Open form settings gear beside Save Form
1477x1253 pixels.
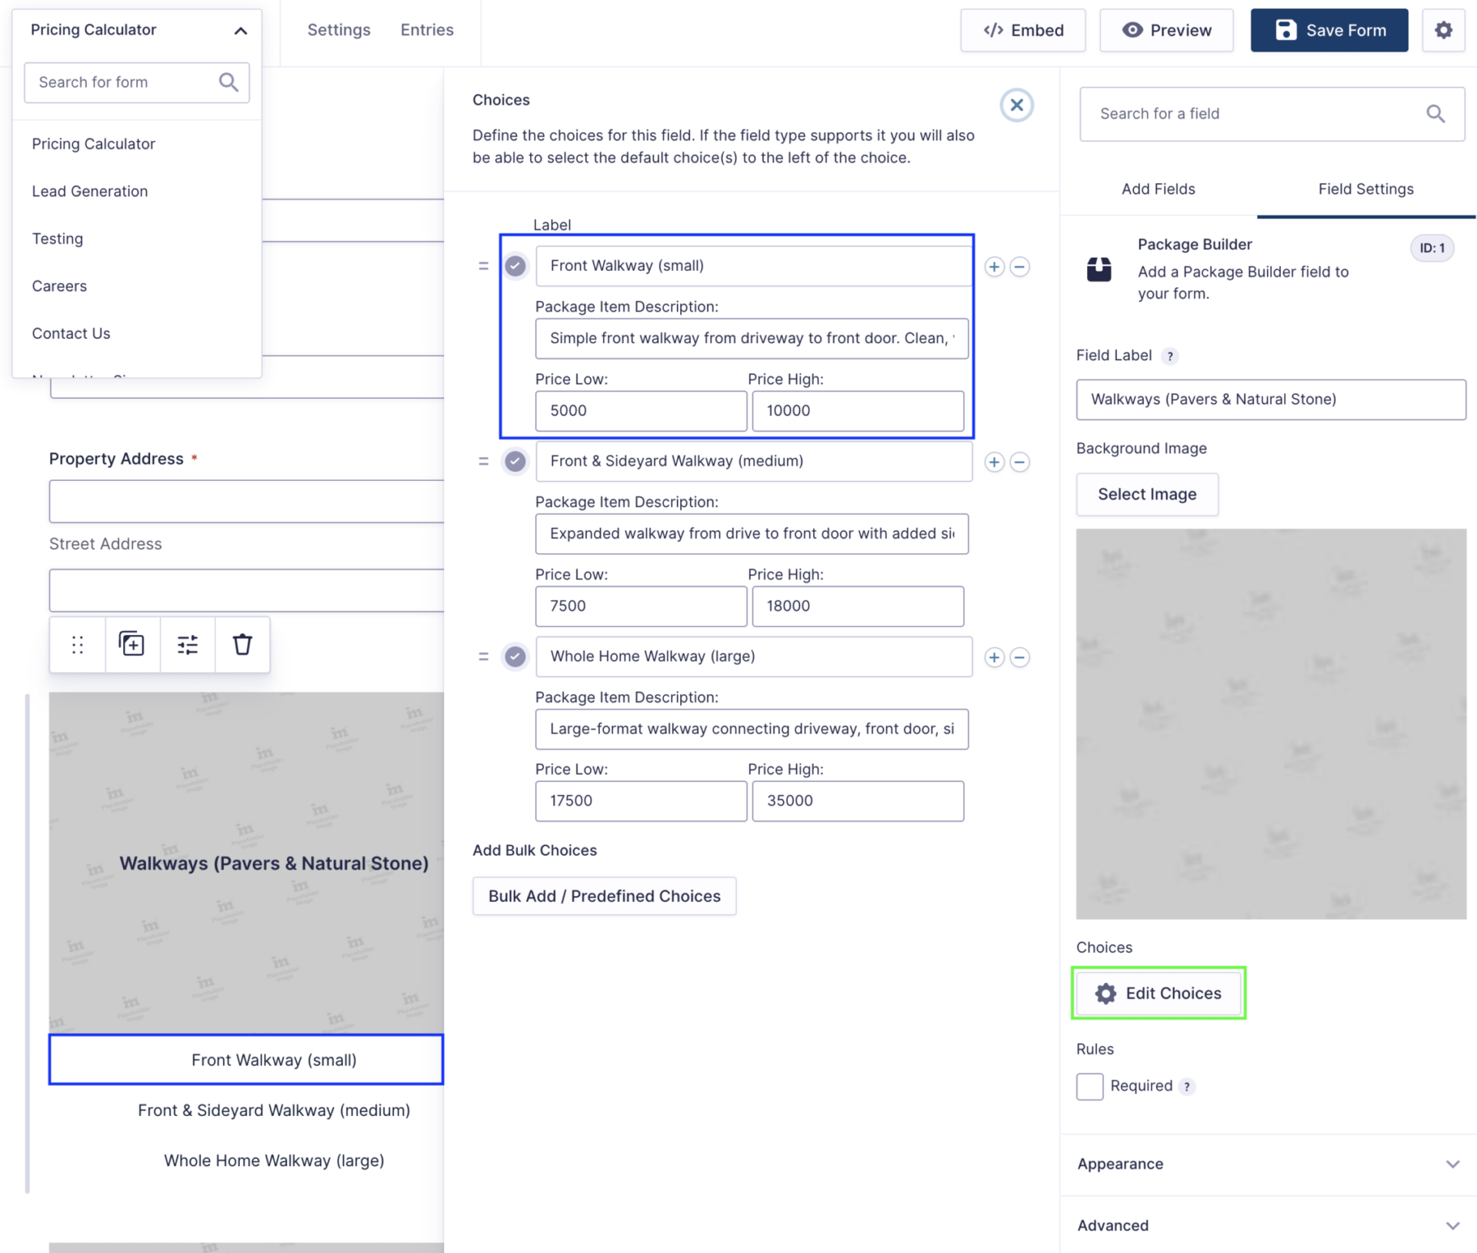click(x=1443, y=30)
